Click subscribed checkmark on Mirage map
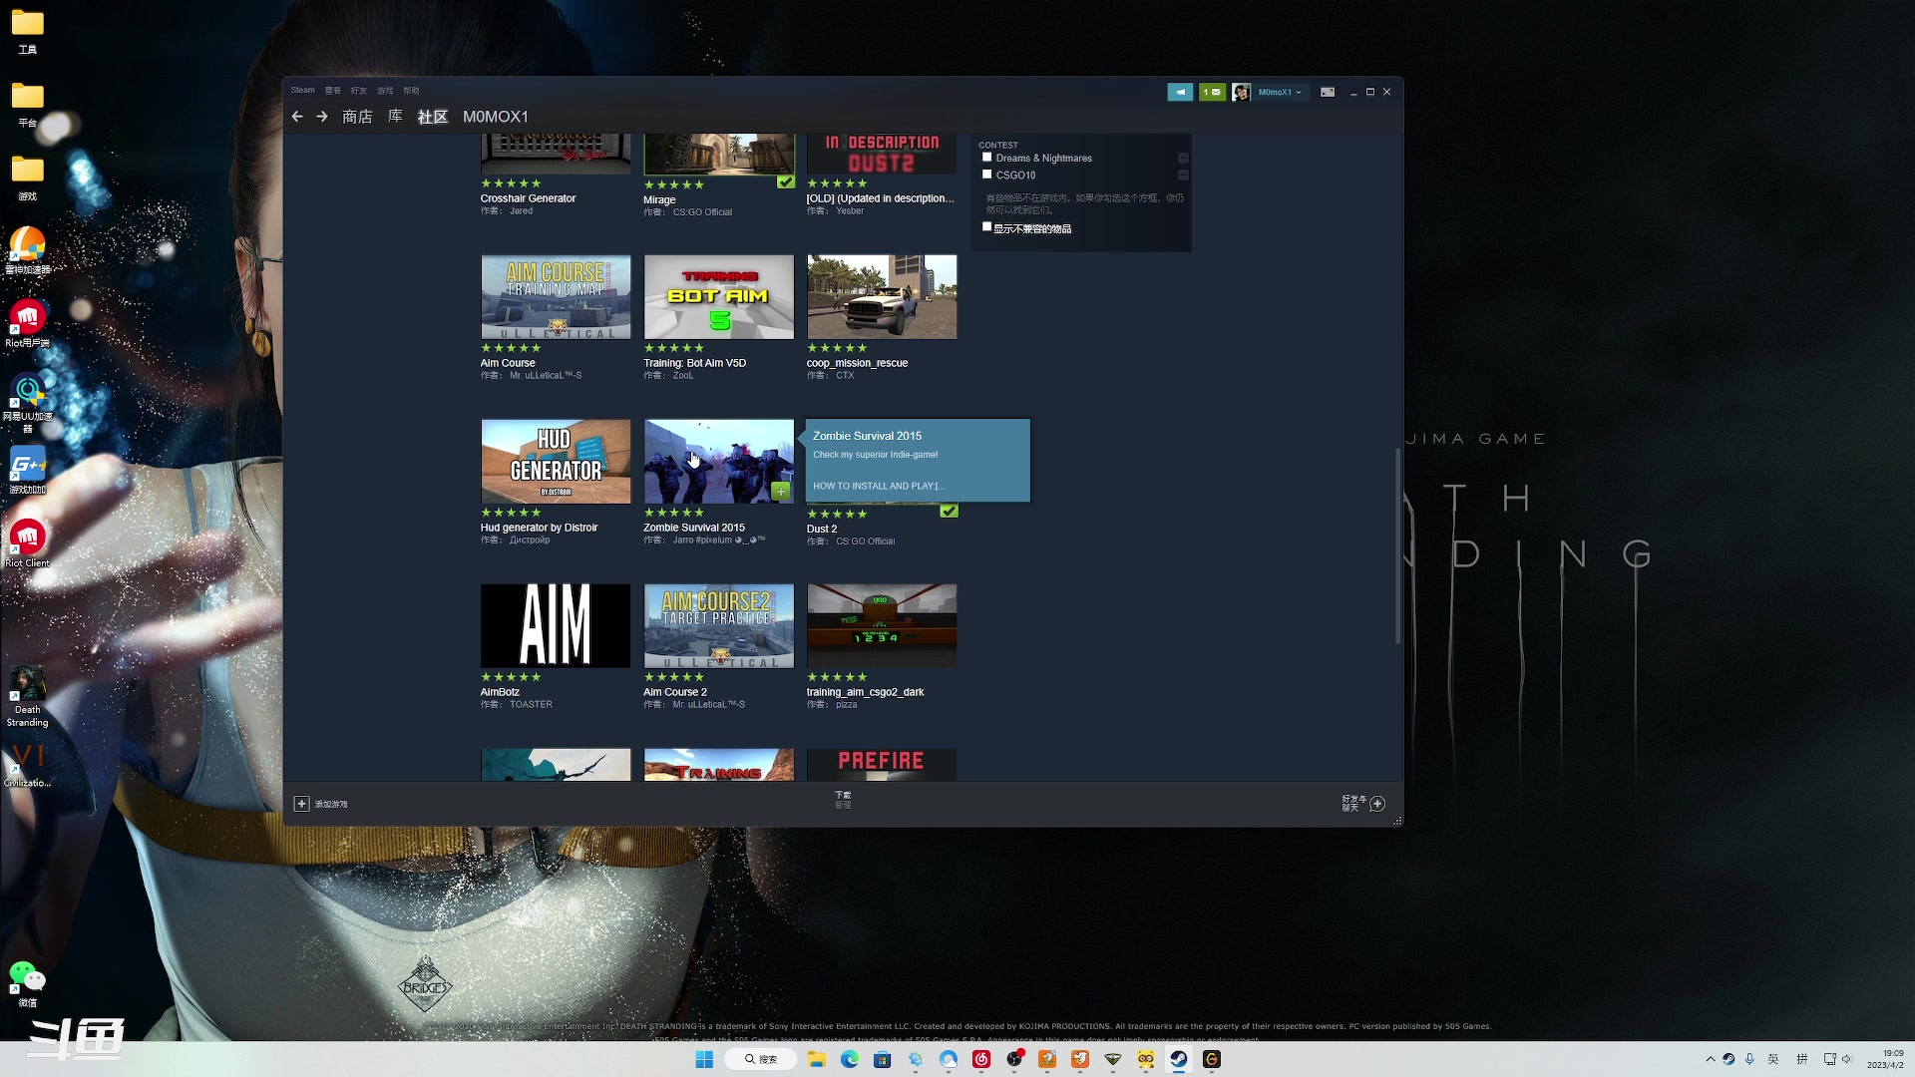This screenshot has height=1077, width=1915. pos(786,181)
